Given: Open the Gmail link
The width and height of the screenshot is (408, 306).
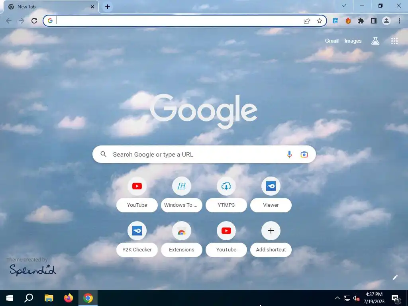Looking at the screenshot, I should 332,41.
